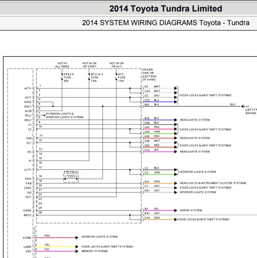Image resolution: width=257 pixels, height=258 pixels.
Task: Click the C23 BLU connector label
Action: click(152, 100)
